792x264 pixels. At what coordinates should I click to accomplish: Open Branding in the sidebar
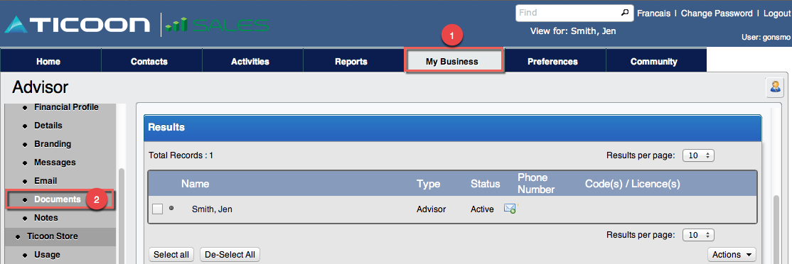[x=53, y=144]
